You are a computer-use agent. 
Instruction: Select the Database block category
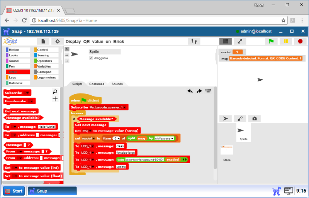click(x=18, y=83)
